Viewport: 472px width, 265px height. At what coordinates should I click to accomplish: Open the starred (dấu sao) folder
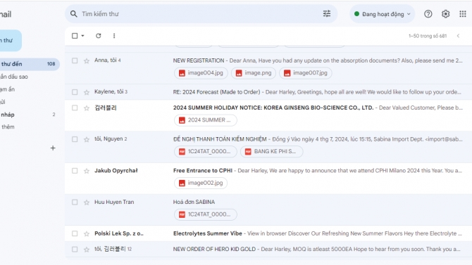click(x=14, y=77)
